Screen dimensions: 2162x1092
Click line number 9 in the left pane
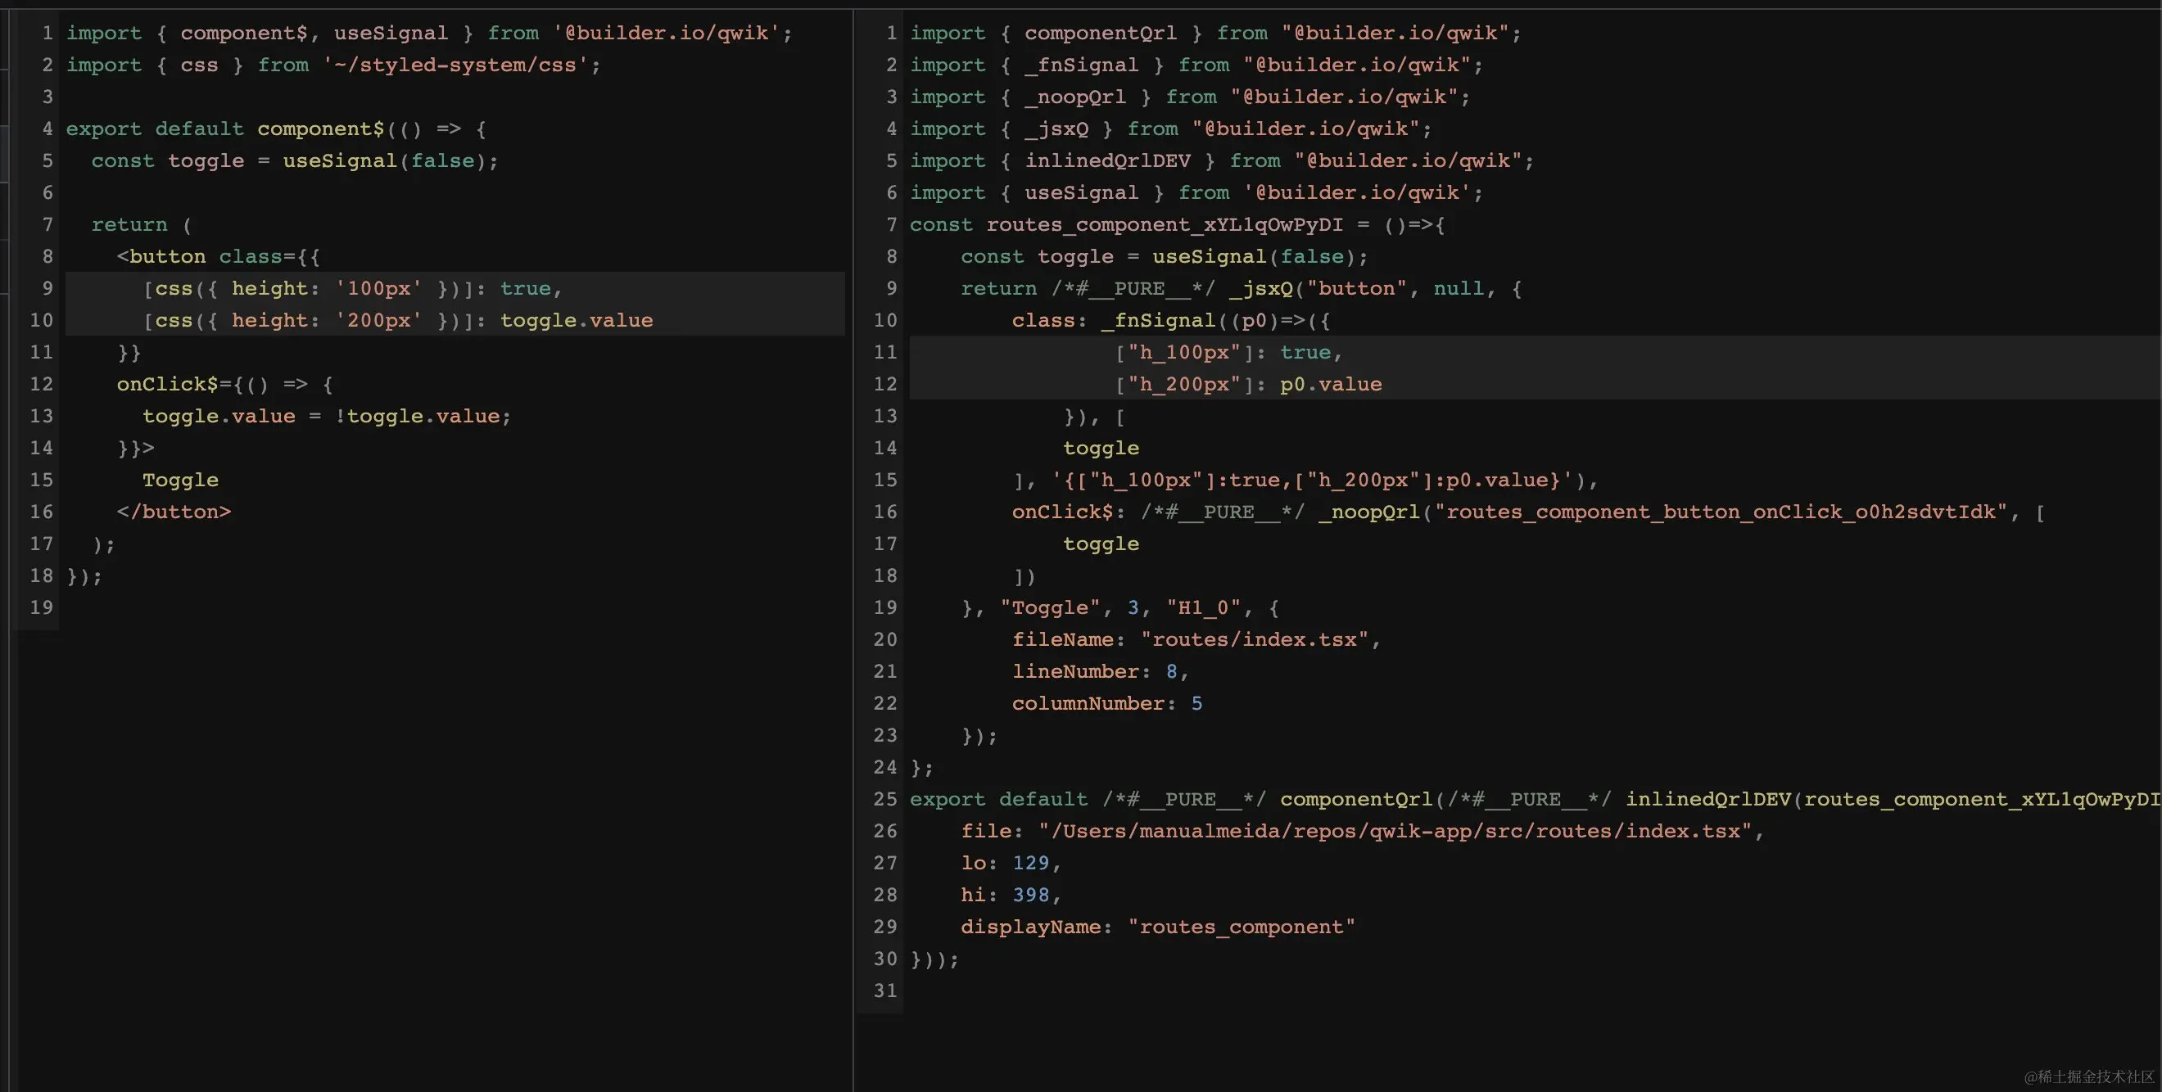click(47, 287)
